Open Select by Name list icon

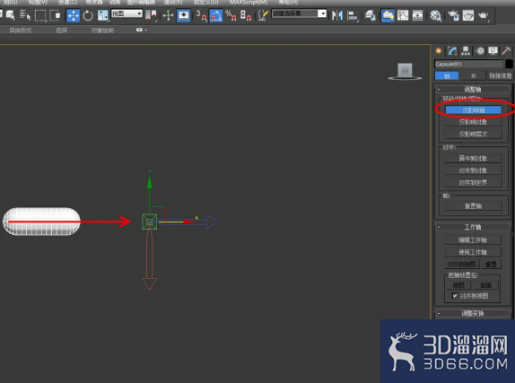click(24, 15)
